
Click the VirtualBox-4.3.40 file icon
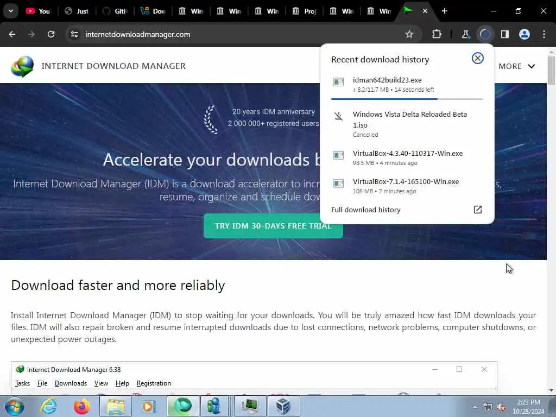pos(339,155)
